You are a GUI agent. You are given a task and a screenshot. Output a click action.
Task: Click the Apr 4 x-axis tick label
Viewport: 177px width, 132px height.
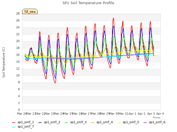coord(160,114)
